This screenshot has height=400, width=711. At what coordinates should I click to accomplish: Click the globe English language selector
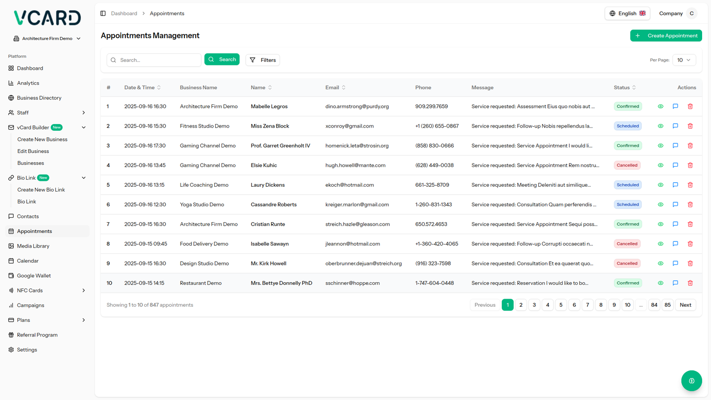[627, 13]
